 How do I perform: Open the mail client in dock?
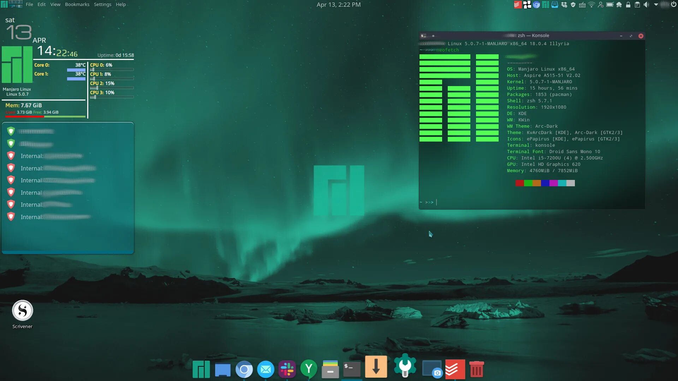tap(266, 369)
